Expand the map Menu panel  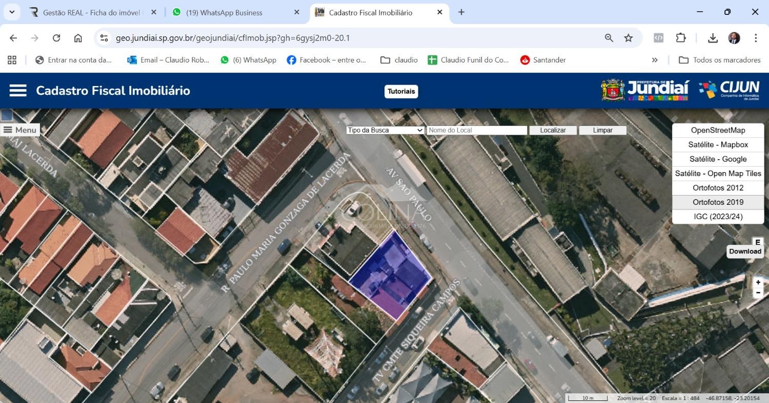[20, 130]
